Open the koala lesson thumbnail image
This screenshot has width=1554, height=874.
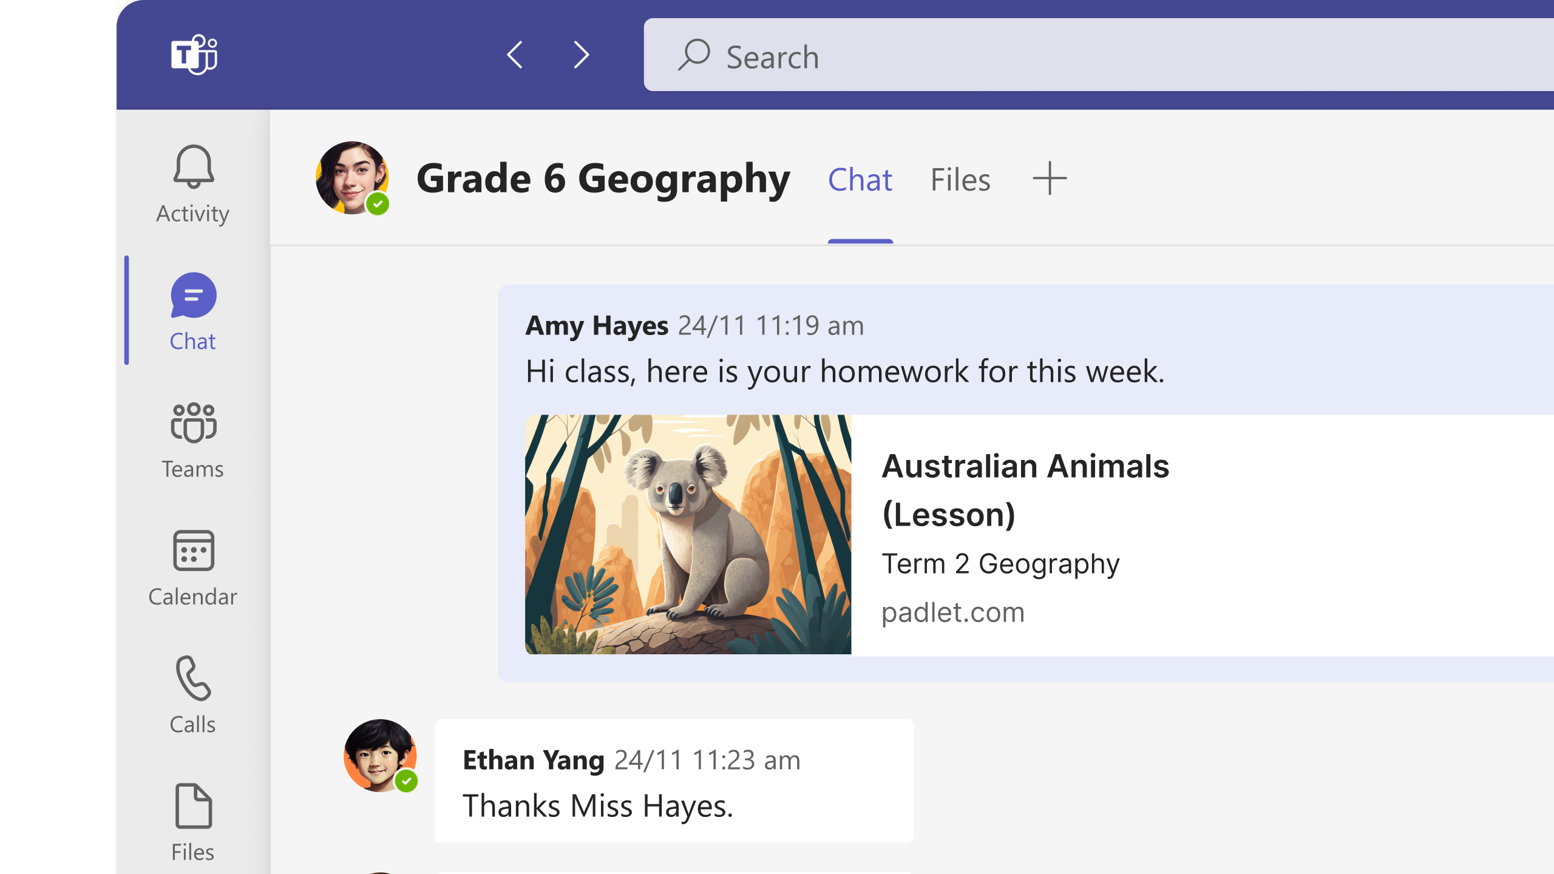click(688, 534)
